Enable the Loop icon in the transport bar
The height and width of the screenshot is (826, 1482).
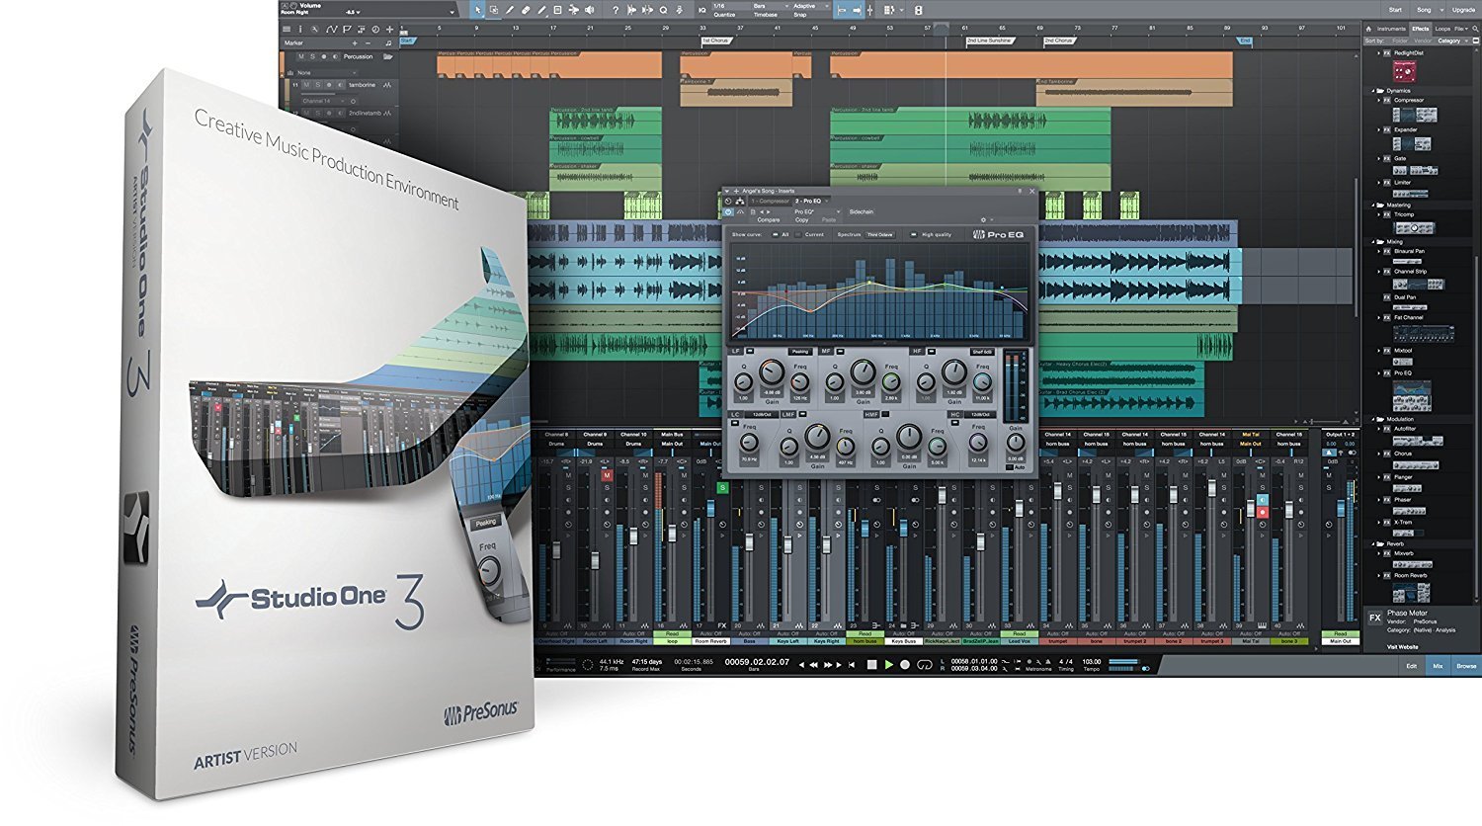926,665
